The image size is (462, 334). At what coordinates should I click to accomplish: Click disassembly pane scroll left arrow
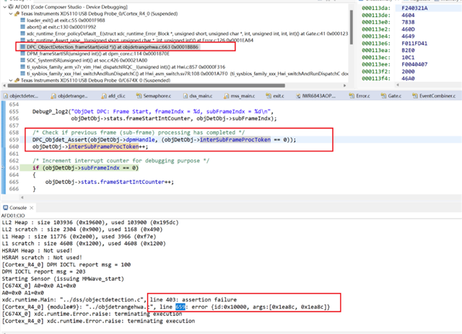[x=398, y=85]
